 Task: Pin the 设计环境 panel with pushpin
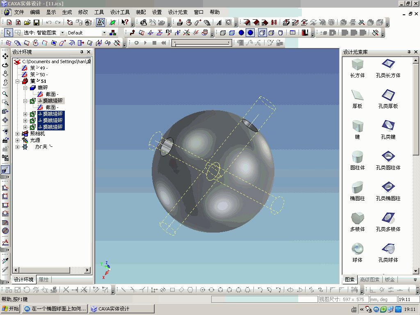pyautogui.click(x=82, y=52)
